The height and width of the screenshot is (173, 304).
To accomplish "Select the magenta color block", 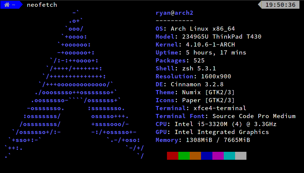I will [218, 156].
